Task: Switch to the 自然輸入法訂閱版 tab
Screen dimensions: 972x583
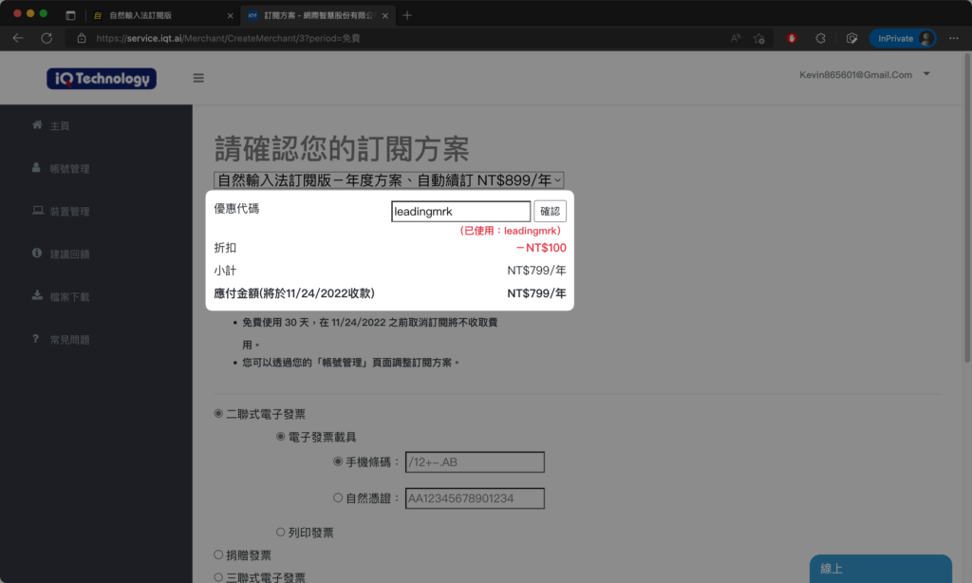Action: click(163, 15)
